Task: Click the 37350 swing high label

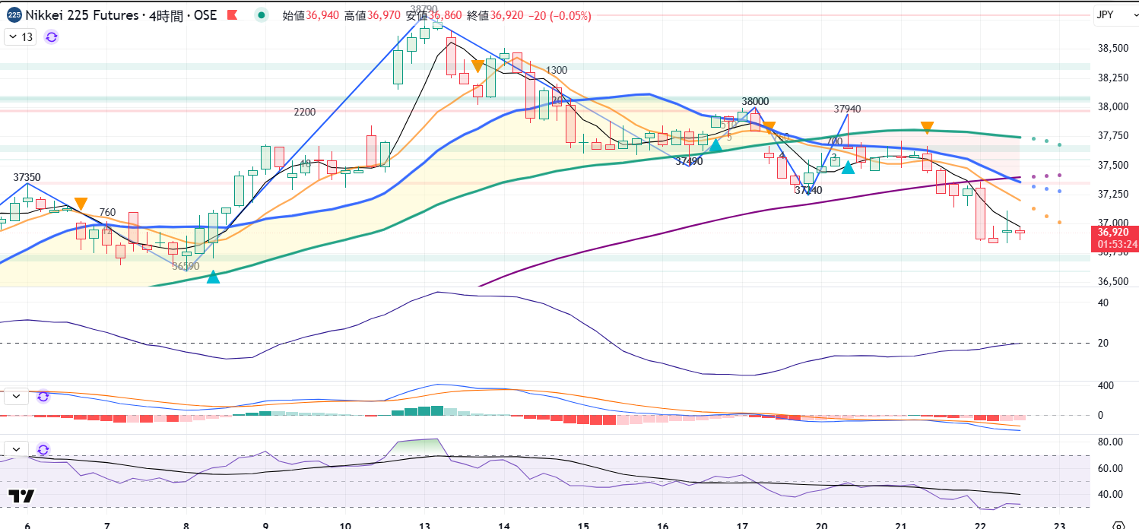Action: [x=28, y=176]
